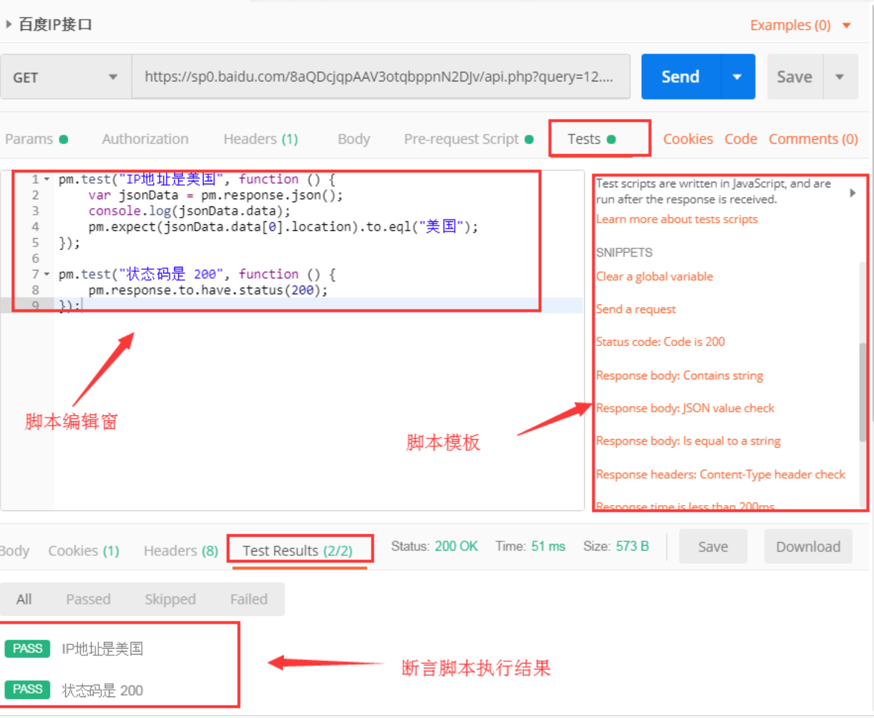Open the Send button dropdown arrow
The width and height of the screenshot is (874, 718).
[x=738, y=77]
